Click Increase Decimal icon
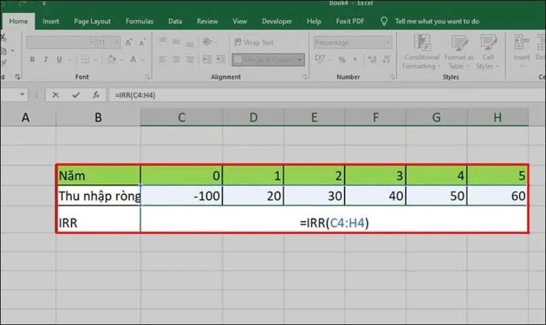The width and height of the screenshot is (546, 325). pyautogui.click(x=372, y=60)
